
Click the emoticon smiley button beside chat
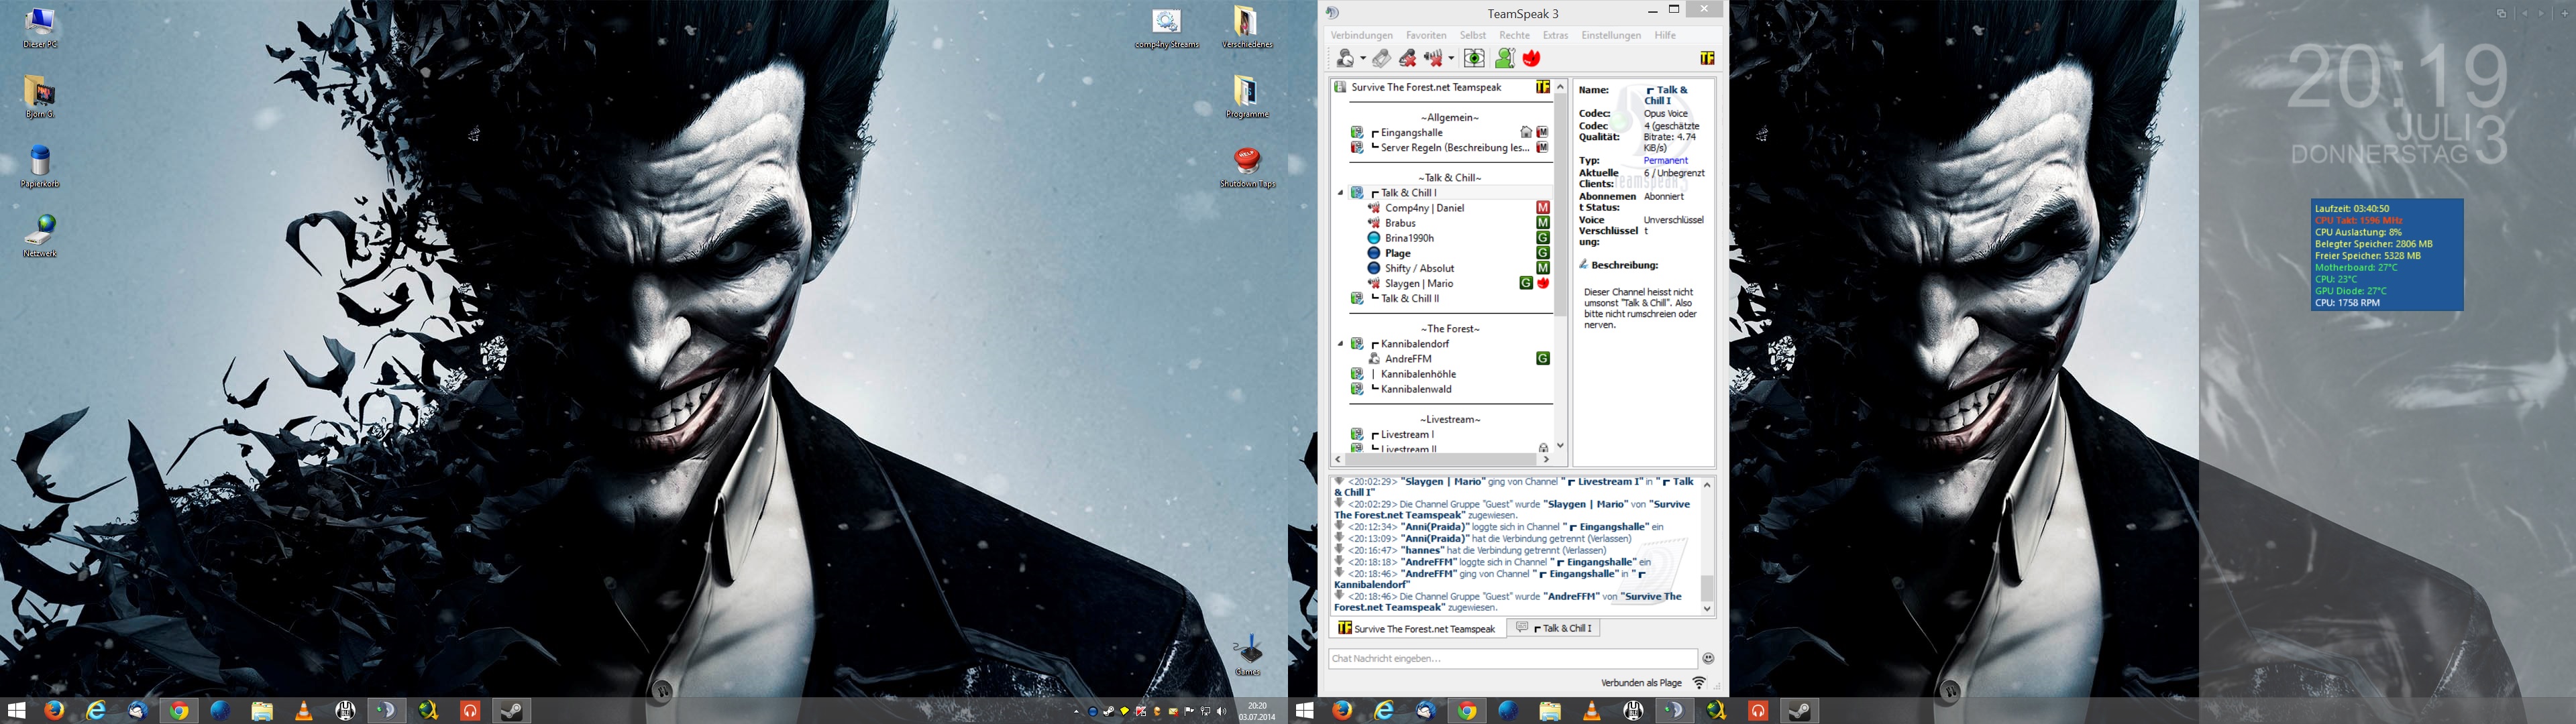(1708, 658)
